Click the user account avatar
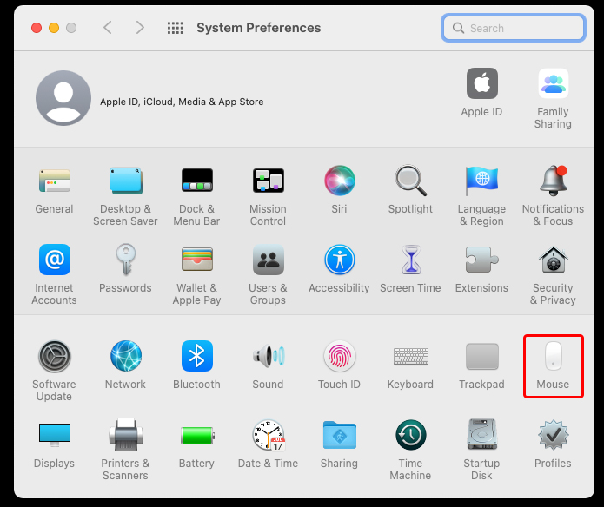 tap(63, 98)
